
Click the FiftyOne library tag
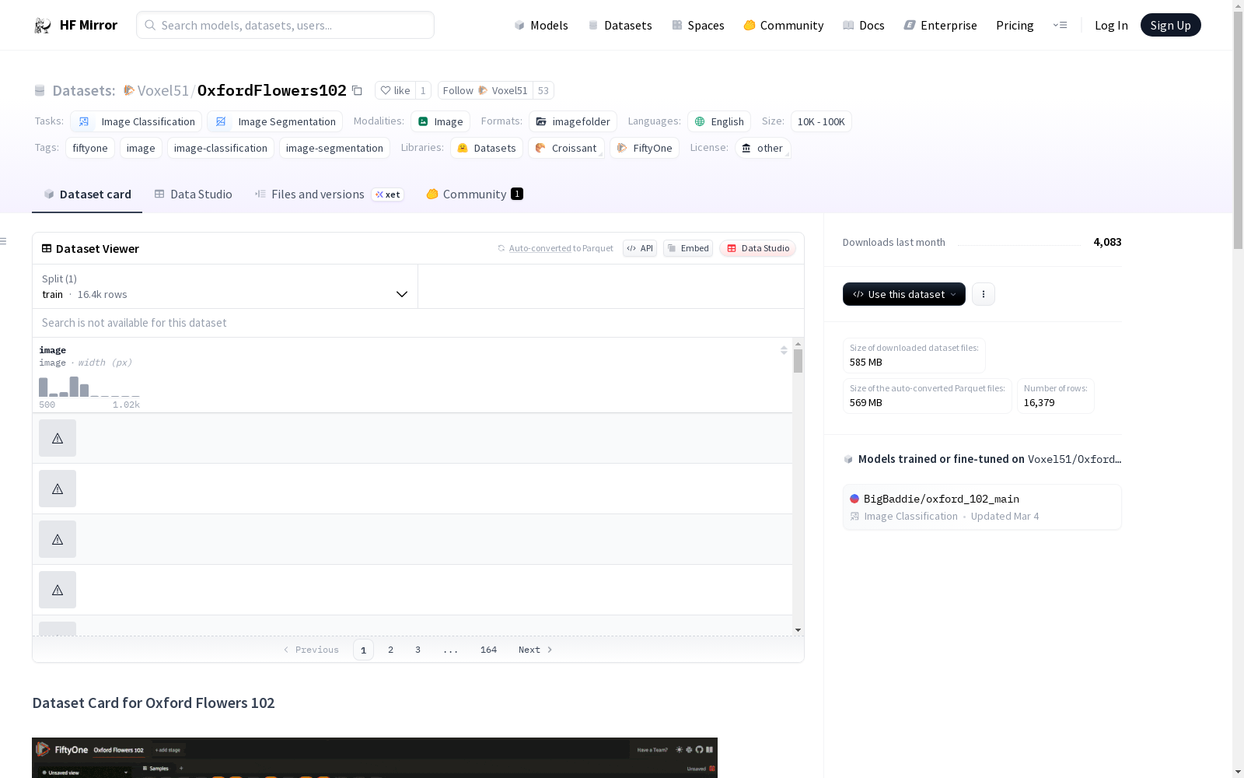pos(645,148)
